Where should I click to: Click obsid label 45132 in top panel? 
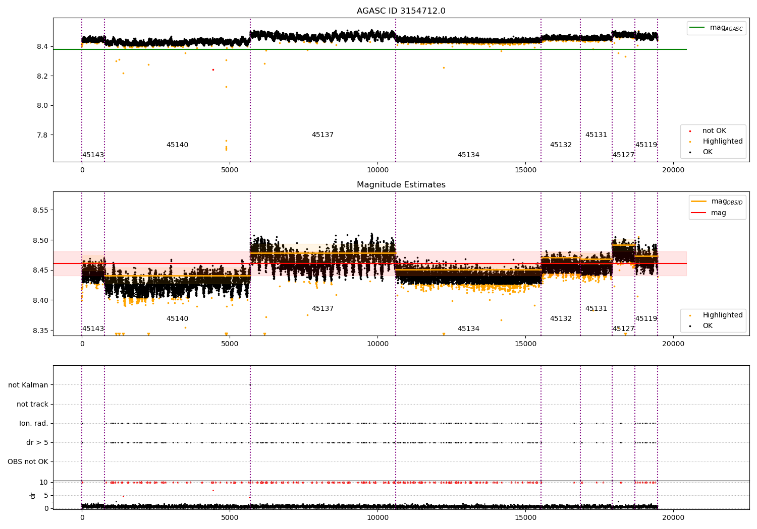(x=561, y=145)
